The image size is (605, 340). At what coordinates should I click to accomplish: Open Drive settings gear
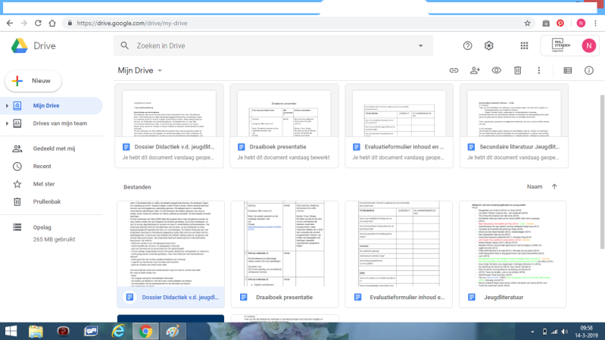(489, 45)
